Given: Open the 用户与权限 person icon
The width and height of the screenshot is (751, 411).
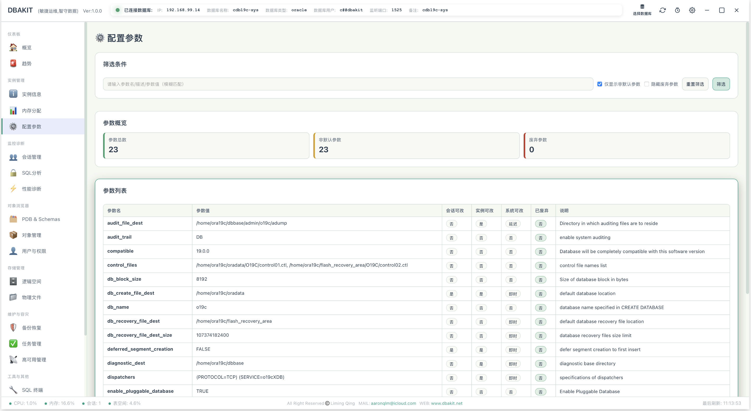Looking at the screenshot, I should [13, 251].
